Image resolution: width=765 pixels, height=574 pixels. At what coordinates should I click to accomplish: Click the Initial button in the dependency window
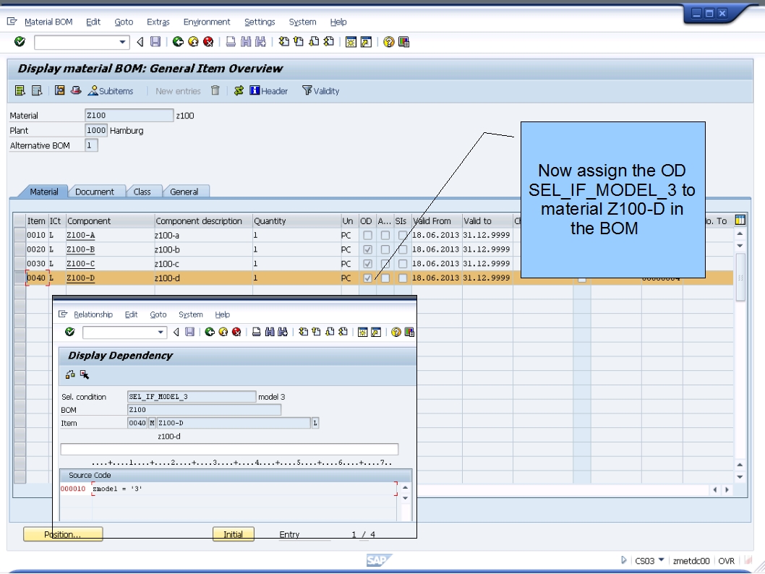pyautogui.click(x=234, y=534)
